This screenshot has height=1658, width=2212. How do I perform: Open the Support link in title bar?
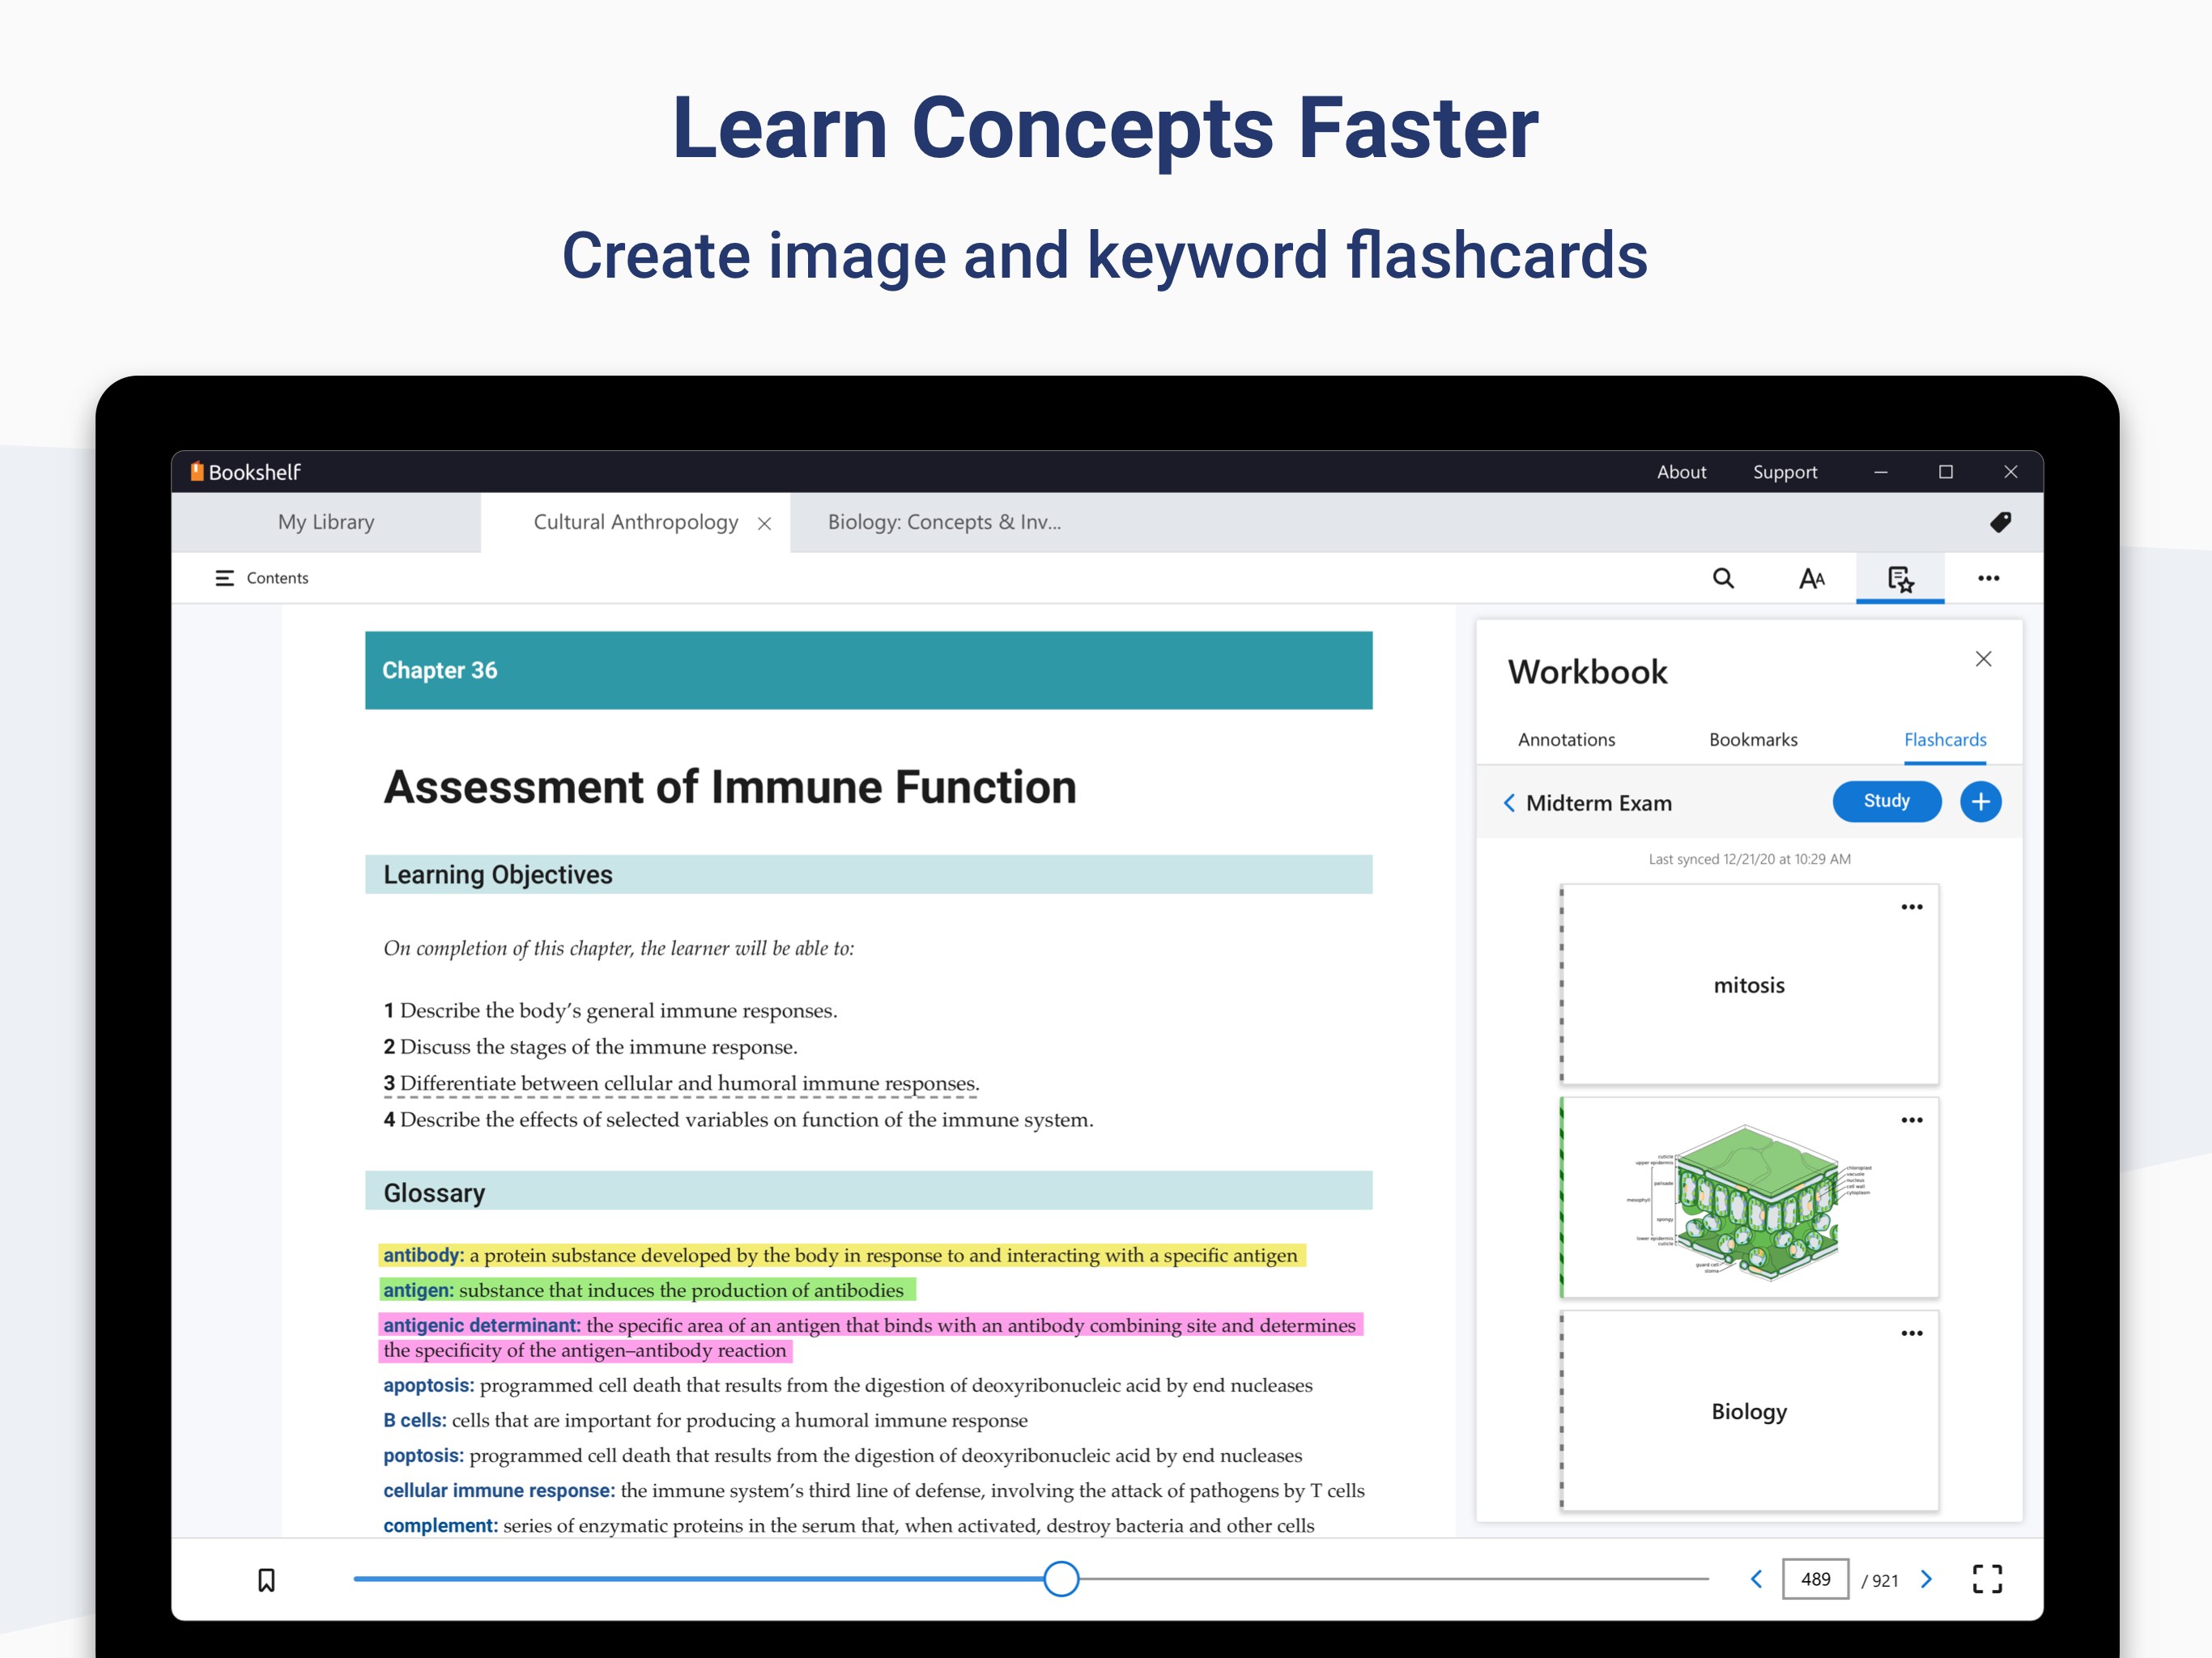tap(1784, 472)
